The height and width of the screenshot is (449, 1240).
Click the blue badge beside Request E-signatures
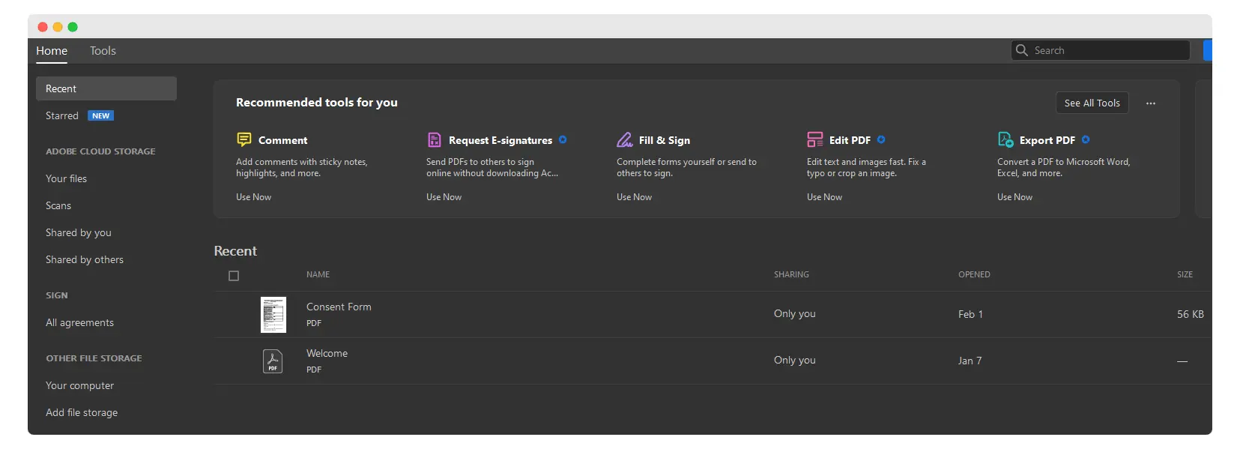pyautogui.click(x=563, y=139)
